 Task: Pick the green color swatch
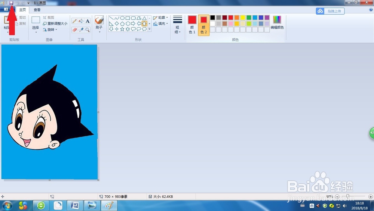tap(249, 18)
